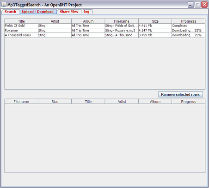Image resolution: width=209 pixels, height=188 pixels.
Task: Select the Fields Of Gold row
Action: click(105, 26)
